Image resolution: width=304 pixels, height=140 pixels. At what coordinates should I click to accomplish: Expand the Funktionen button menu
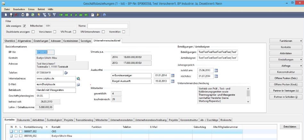(x=286, y=41)
